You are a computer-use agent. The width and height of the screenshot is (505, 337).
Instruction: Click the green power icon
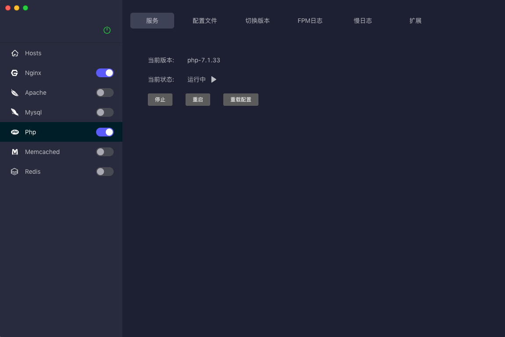coord(107,30)
